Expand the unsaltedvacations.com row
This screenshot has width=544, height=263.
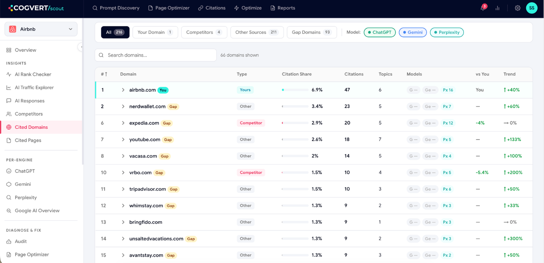coord(123,239)
